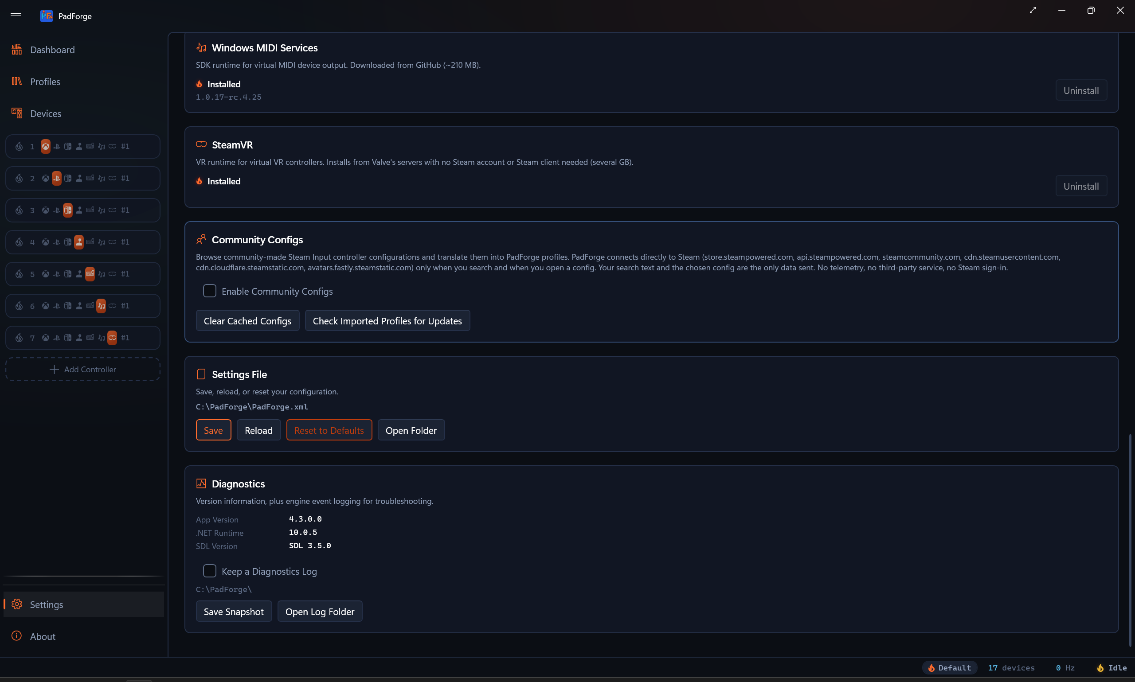Set controller 1 to PlayStation type
1135x682 pixels.
pos(57,146)
